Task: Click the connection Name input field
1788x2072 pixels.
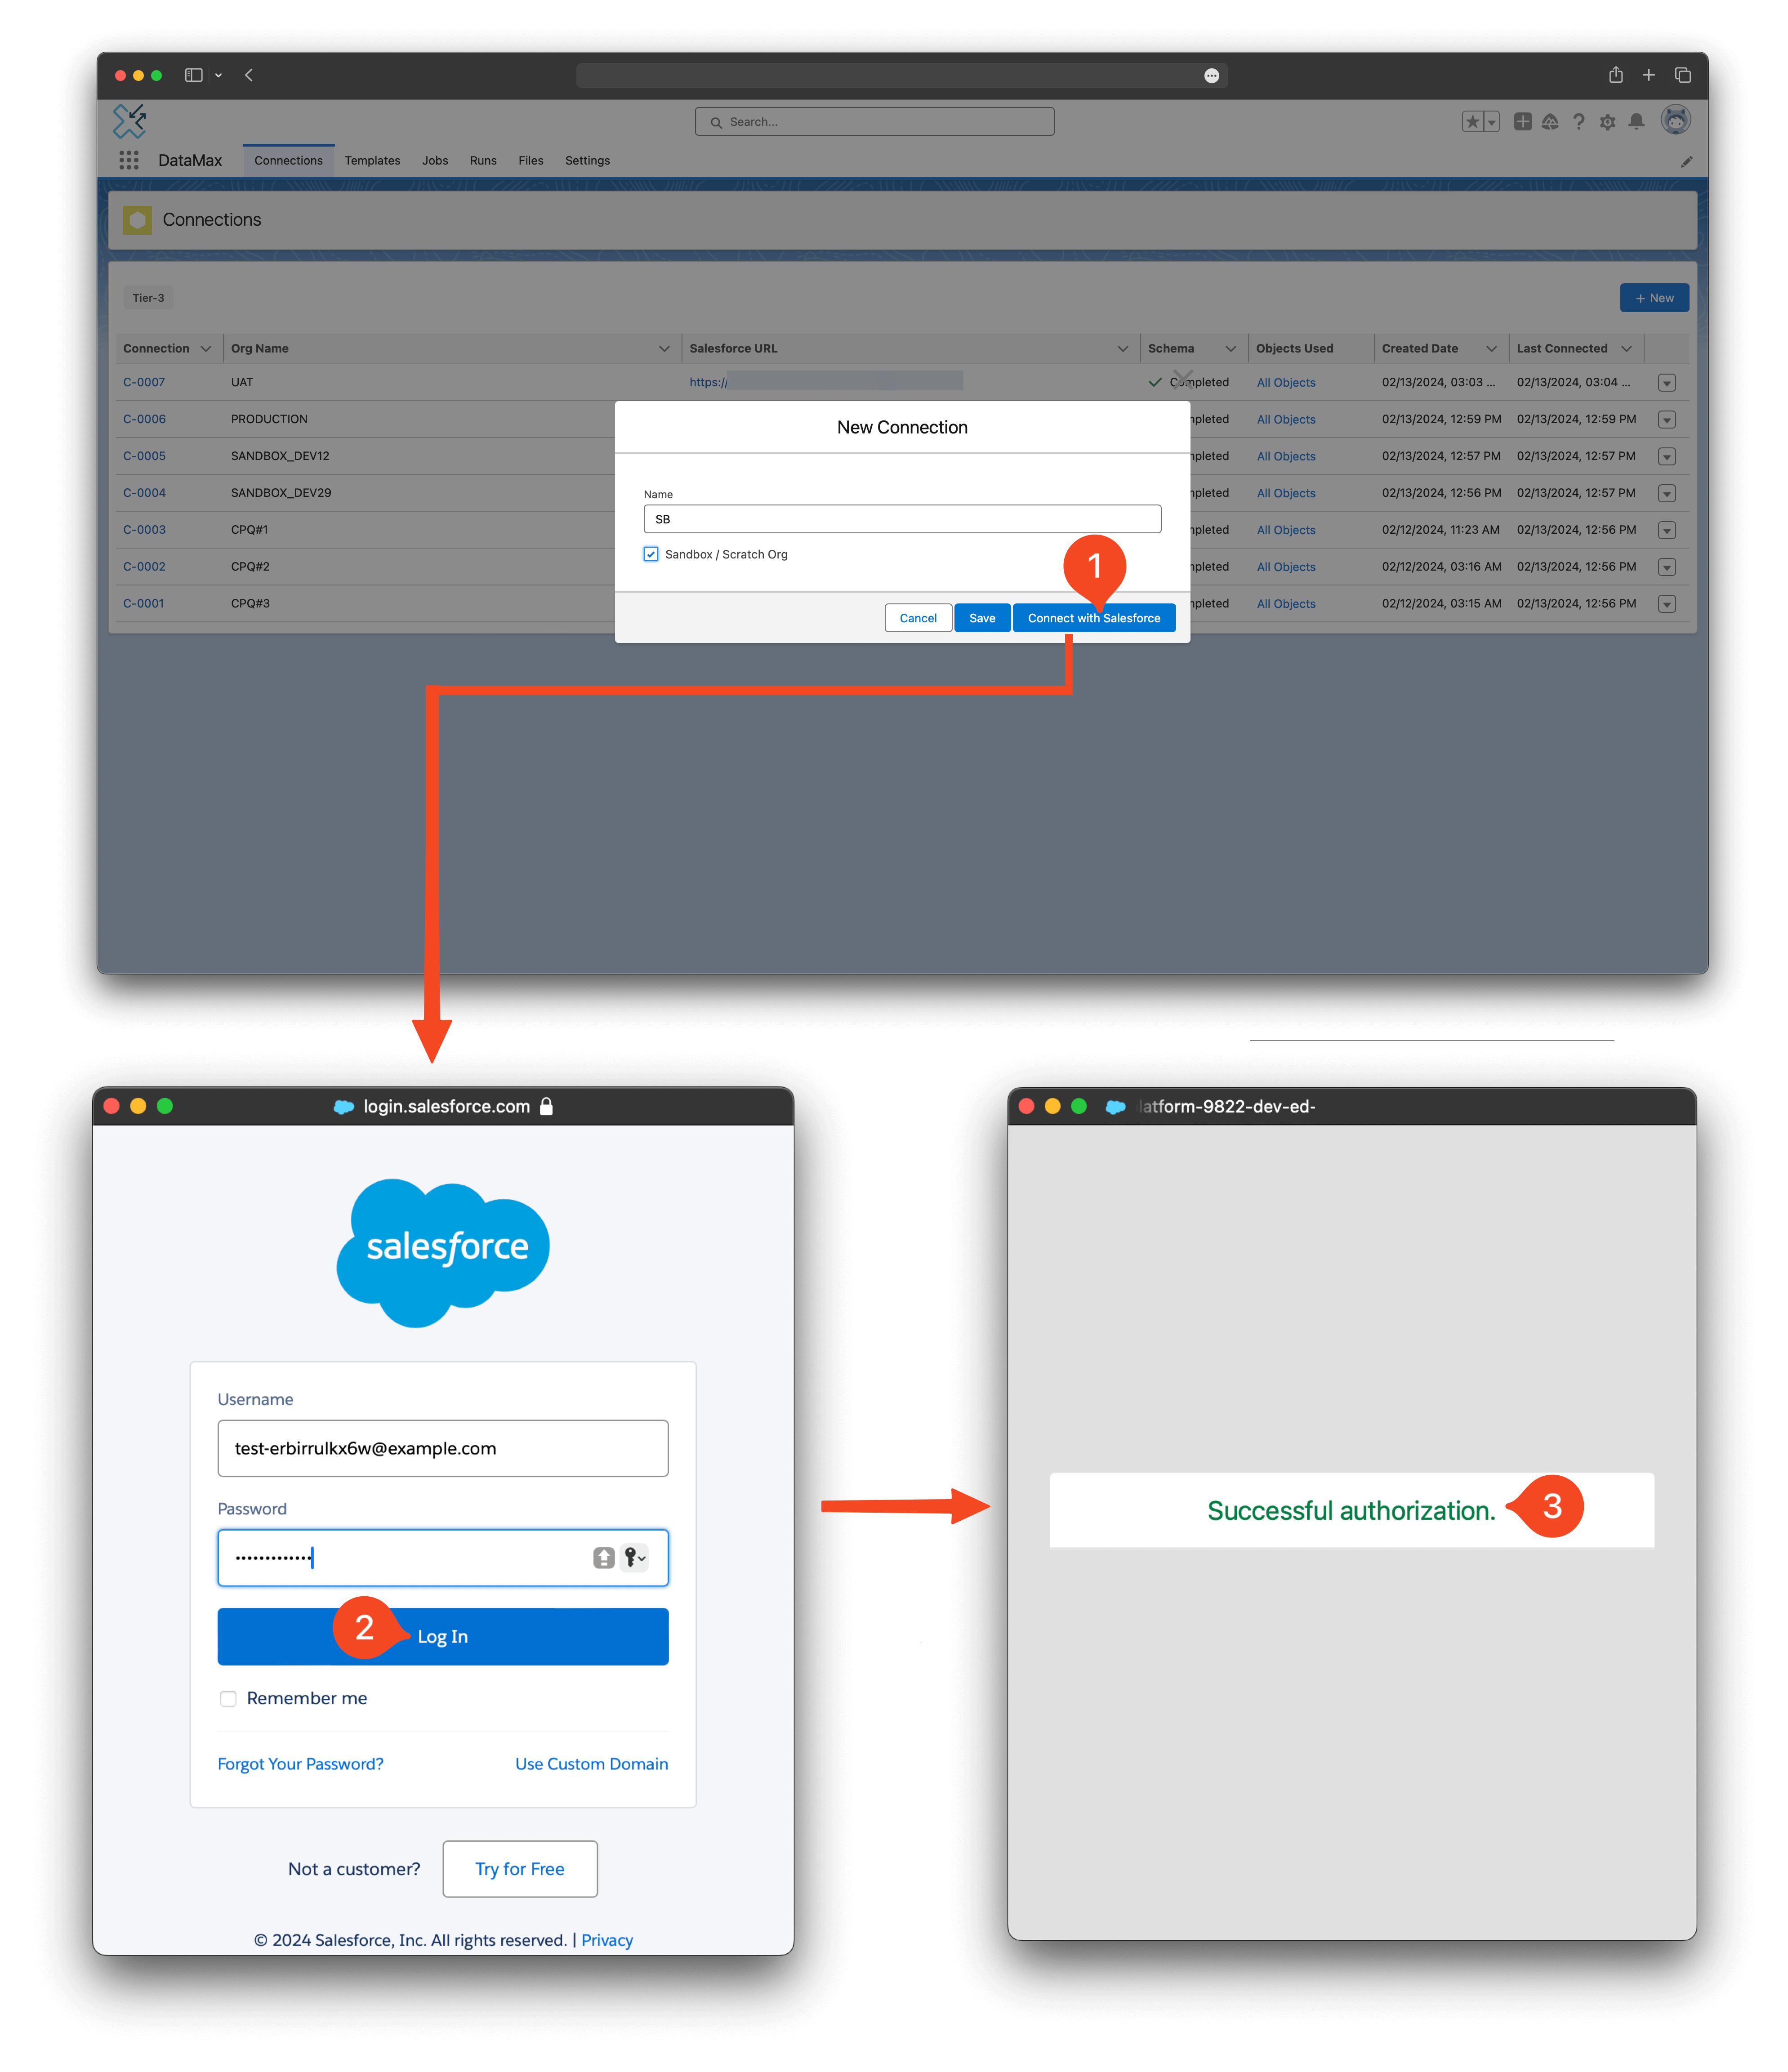Action: (x=902, y=519)
